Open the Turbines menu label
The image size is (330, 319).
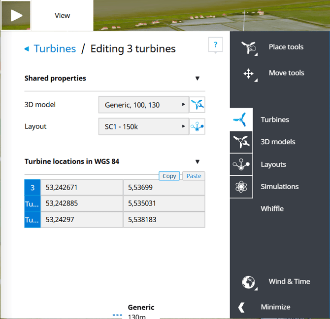coord(275,120)
